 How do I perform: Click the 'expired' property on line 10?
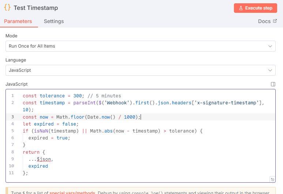[38, 166]
